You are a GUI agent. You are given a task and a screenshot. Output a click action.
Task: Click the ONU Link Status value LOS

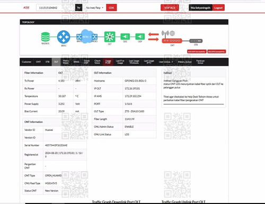click(127, 135)
